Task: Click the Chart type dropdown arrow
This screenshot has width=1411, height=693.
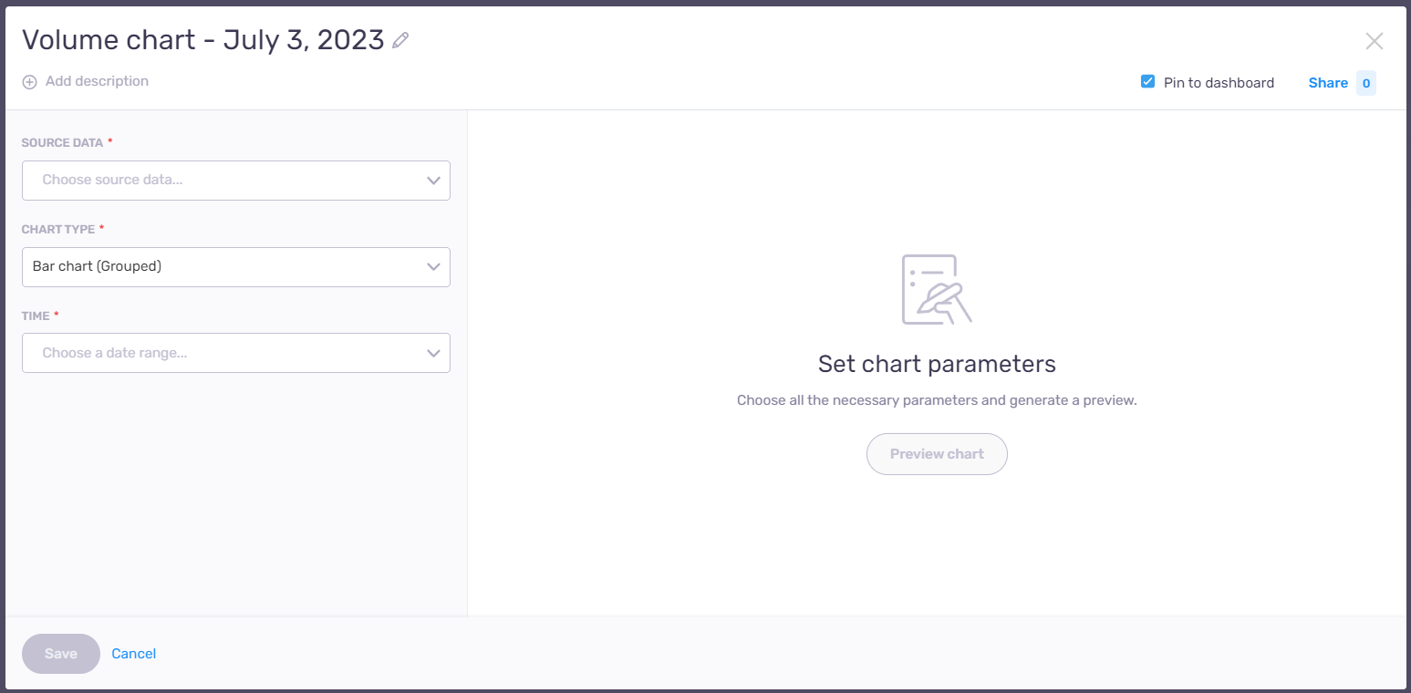Action: coord(433,266)
